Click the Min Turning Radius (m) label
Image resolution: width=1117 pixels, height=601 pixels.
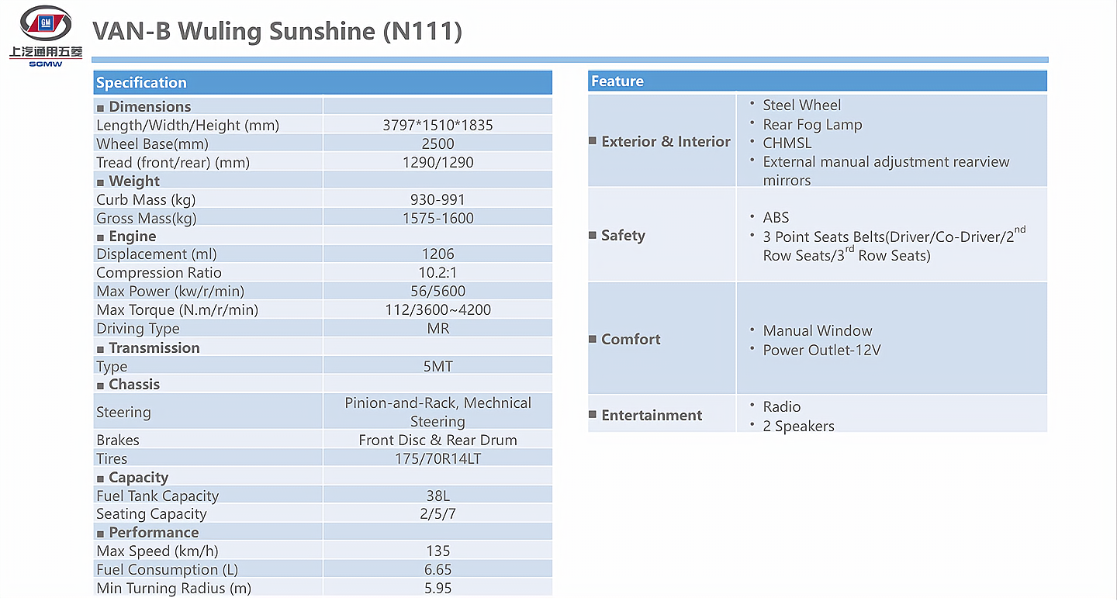(x=174, y=588)
